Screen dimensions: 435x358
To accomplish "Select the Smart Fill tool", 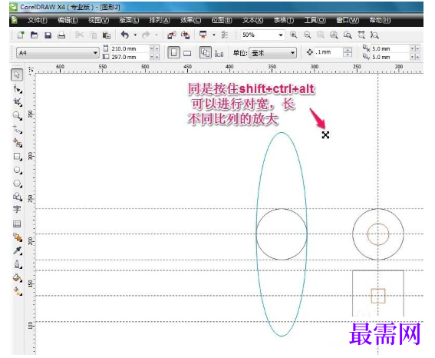I will point(18,143).
